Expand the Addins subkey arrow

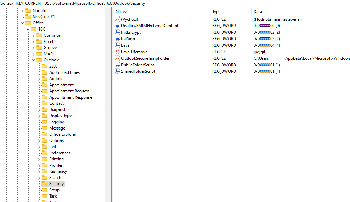39,79
